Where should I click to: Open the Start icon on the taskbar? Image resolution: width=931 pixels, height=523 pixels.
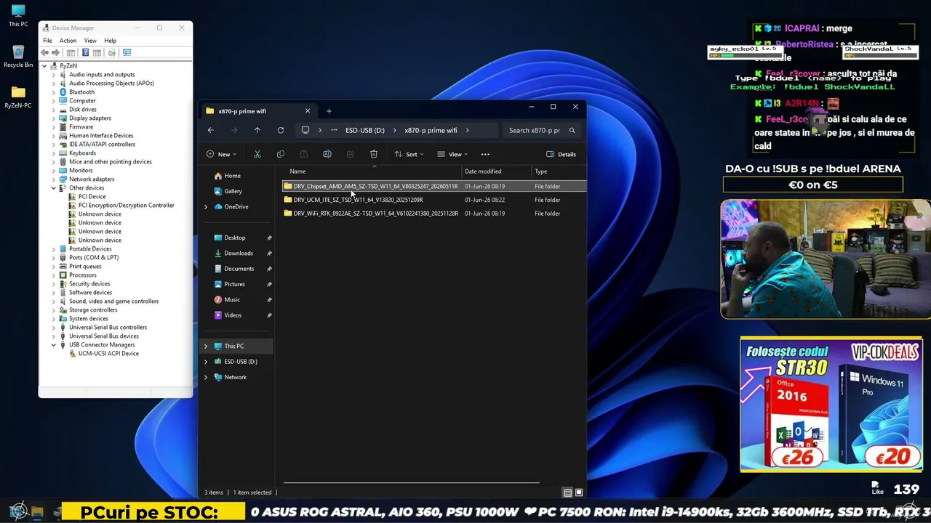point(18,512)
